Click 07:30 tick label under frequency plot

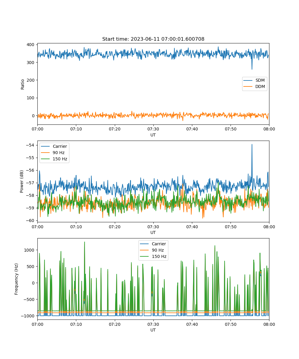tap(153, 324)
